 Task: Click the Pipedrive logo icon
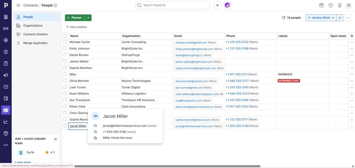tap(6, 5)
